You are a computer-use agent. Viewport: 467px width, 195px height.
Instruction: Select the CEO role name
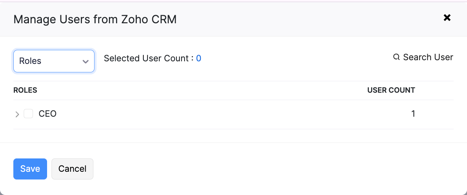[x=47, y=114]
